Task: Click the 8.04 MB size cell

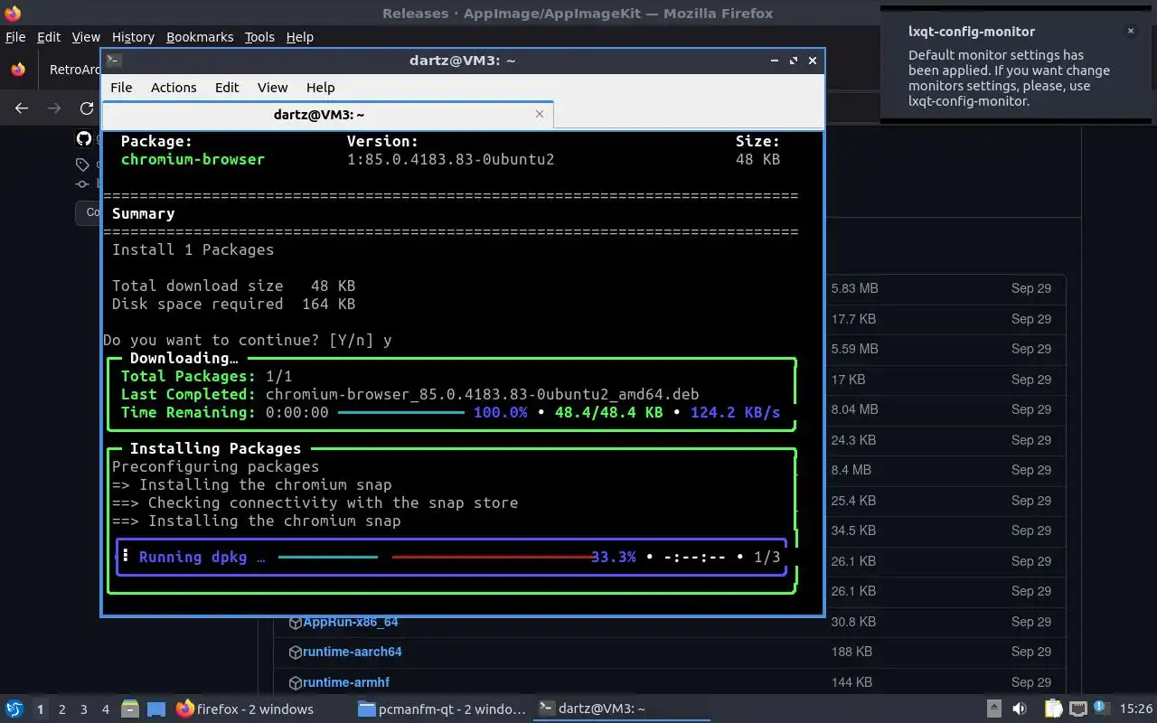Action: pyautogui.click(x=854, y=409)
